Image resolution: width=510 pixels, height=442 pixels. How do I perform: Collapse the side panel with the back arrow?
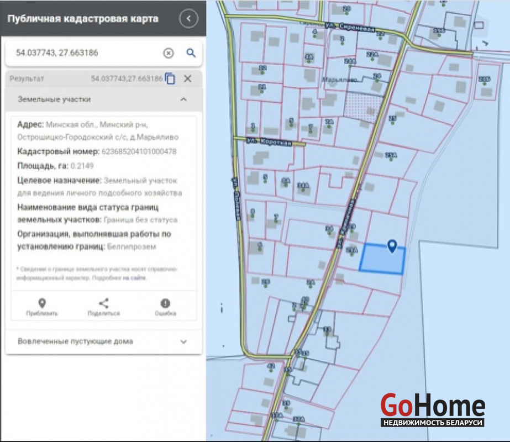(x=188, y=19)
